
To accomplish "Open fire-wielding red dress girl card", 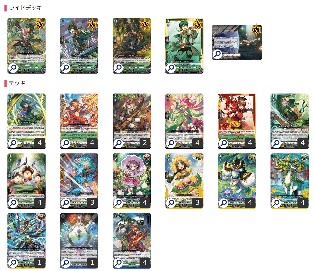I will 79,121.
